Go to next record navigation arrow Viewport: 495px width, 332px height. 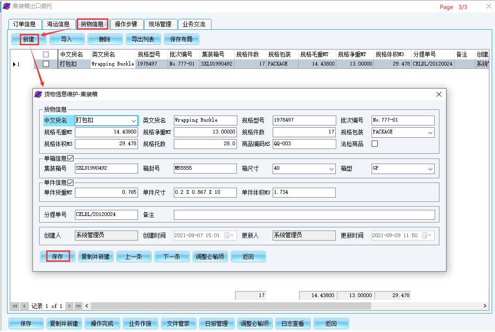click(70, 306)
